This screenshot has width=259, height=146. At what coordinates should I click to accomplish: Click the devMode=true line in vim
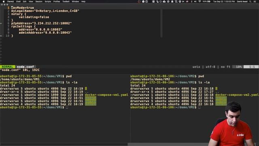[23, 8]
